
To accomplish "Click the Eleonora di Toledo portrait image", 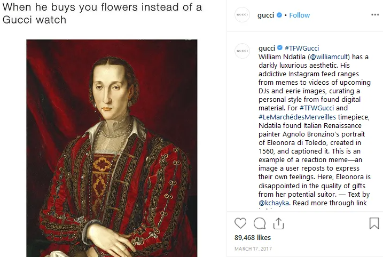I will point(112,148).
